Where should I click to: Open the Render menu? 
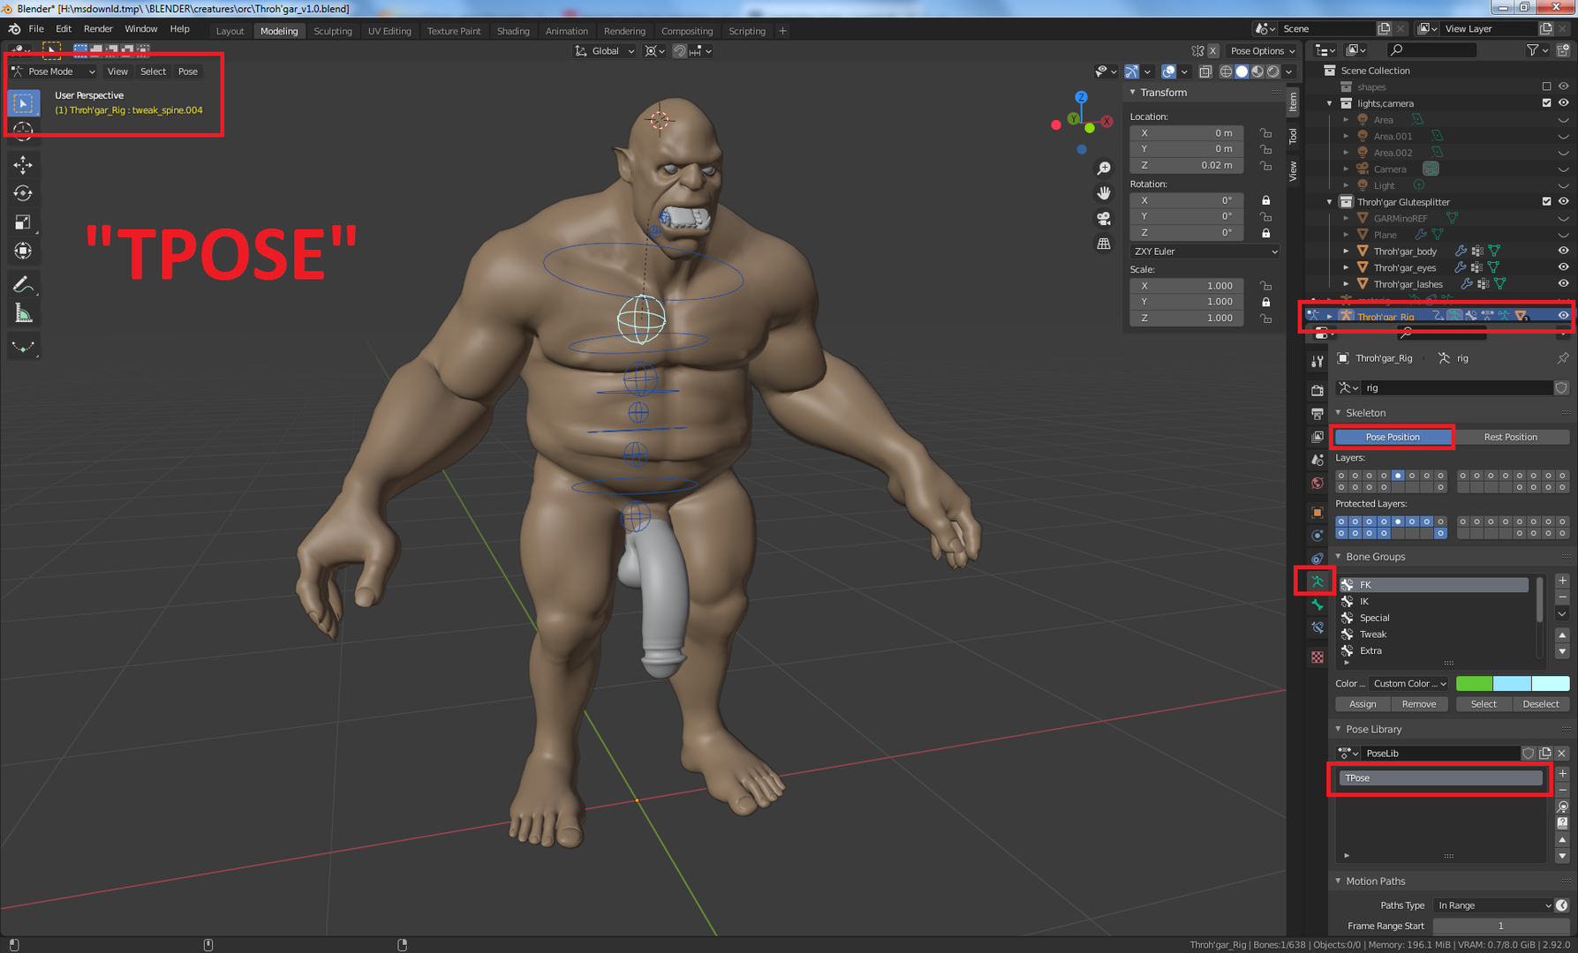click(98, 29)
